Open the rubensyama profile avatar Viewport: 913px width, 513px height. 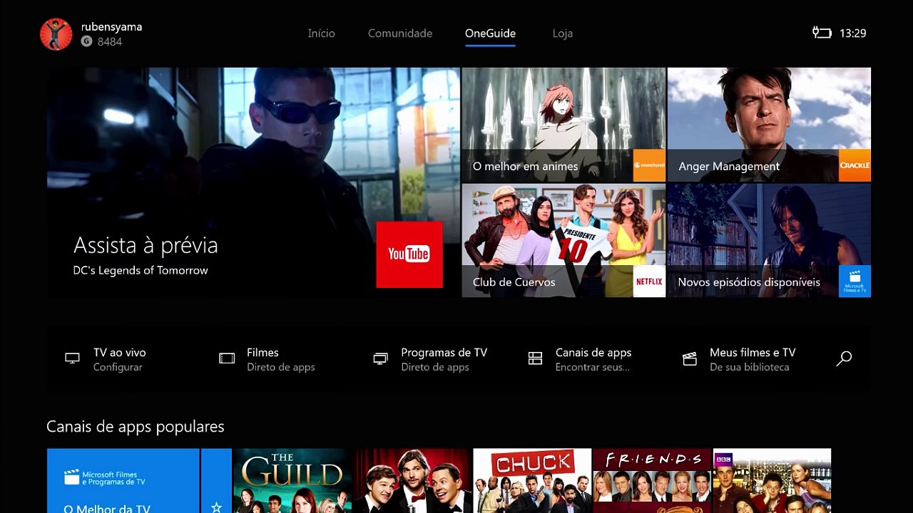[x=56, y=34]
